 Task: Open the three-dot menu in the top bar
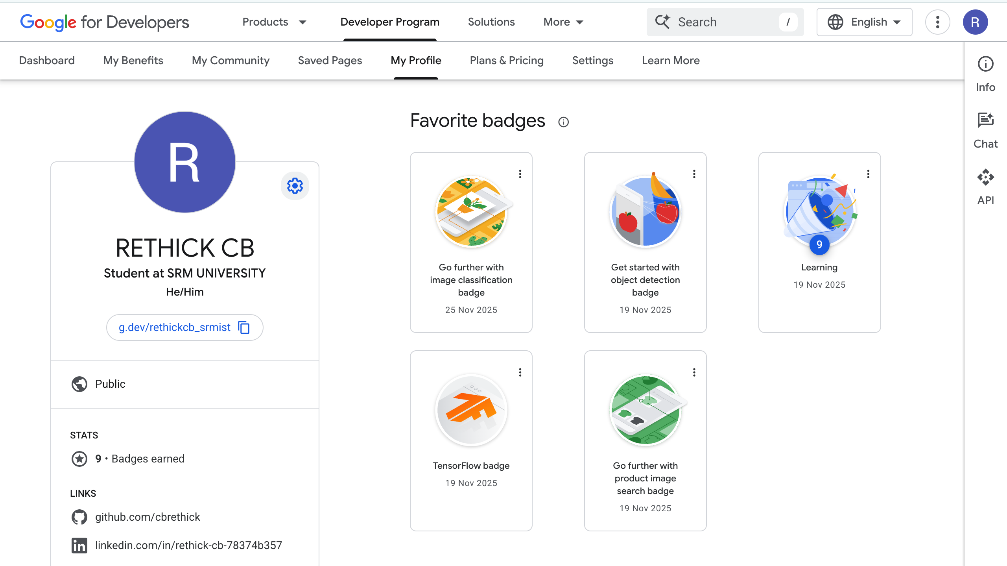937,22
